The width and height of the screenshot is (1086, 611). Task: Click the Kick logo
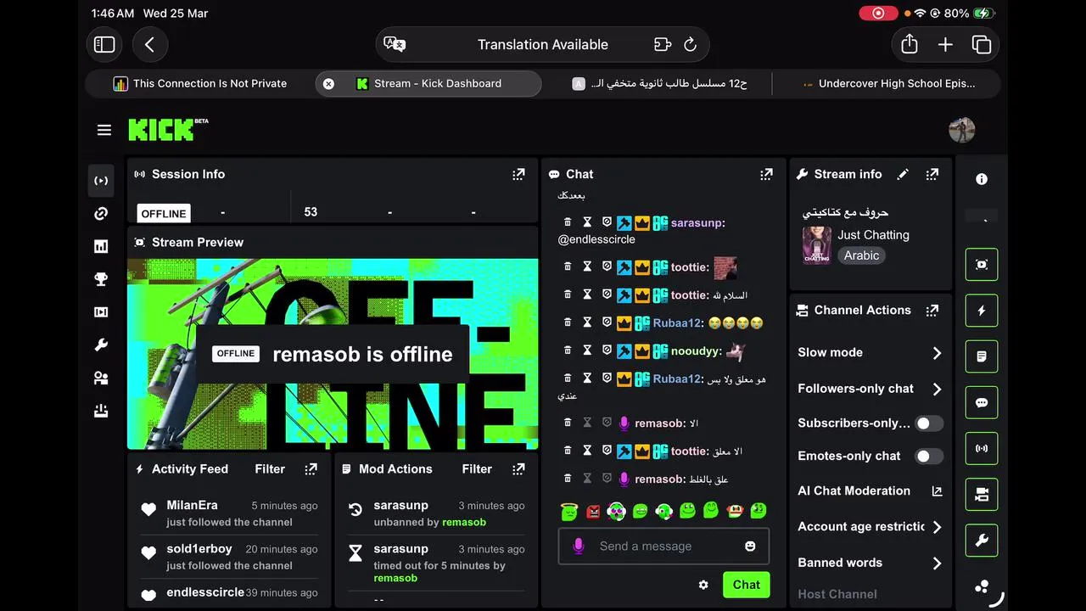click(x=168, y=129)
